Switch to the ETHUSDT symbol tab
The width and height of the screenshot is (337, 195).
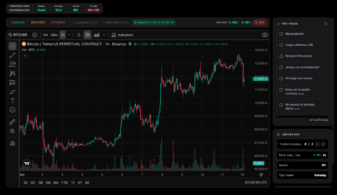[x=58, y=22]
